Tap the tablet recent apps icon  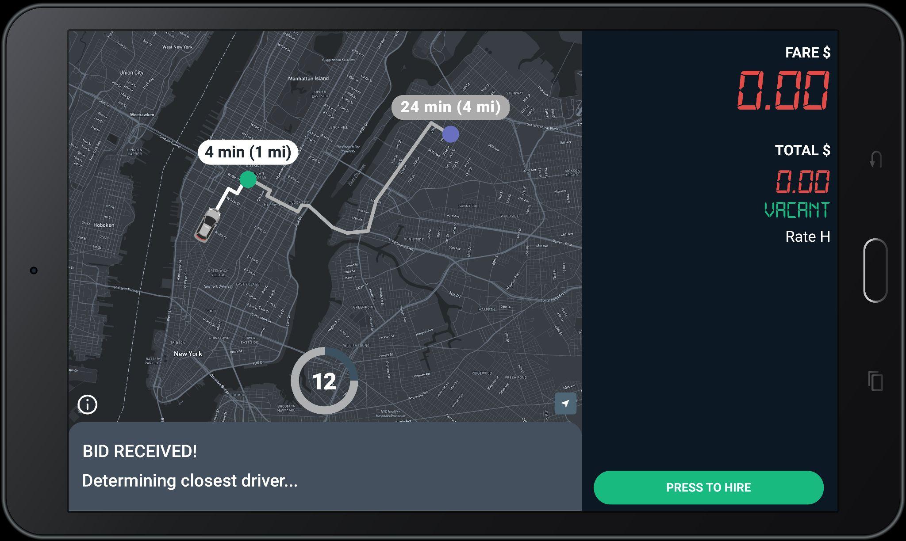[875, 381]
